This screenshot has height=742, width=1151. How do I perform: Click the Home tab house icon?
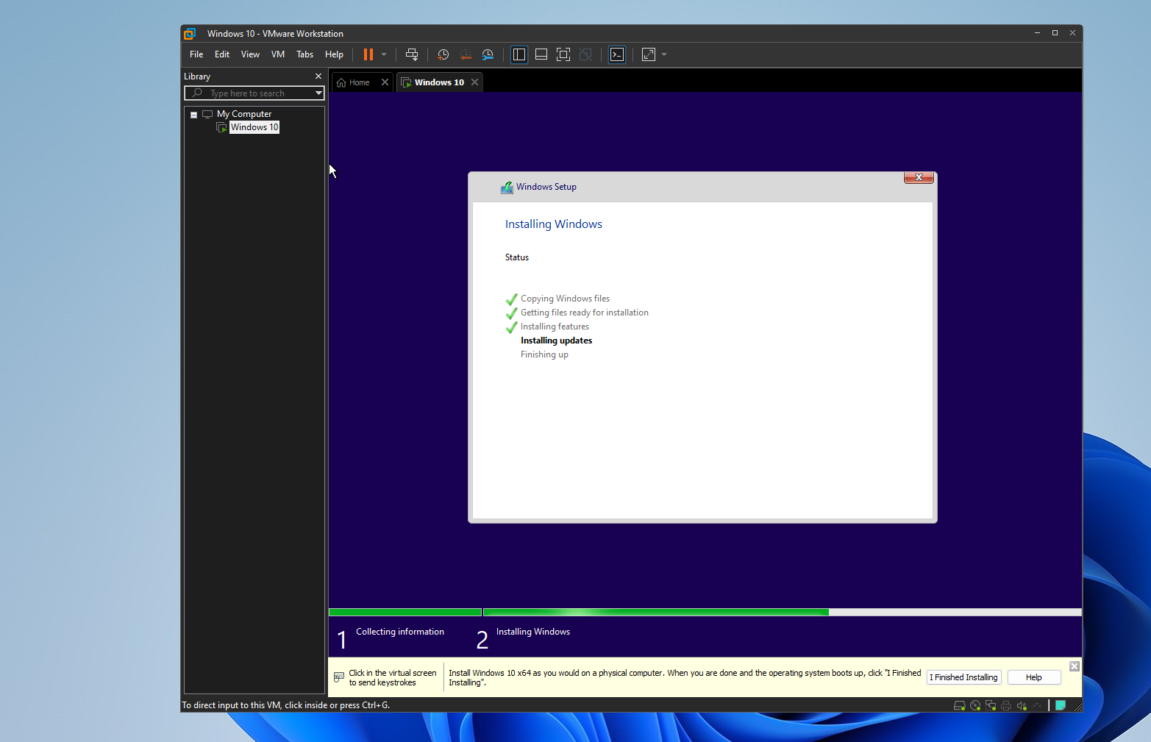(x=341, y=82)
